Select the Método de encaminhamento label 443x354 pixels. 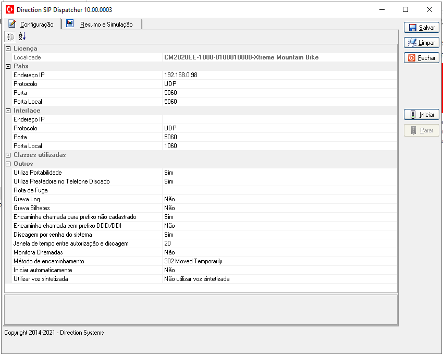49,261
